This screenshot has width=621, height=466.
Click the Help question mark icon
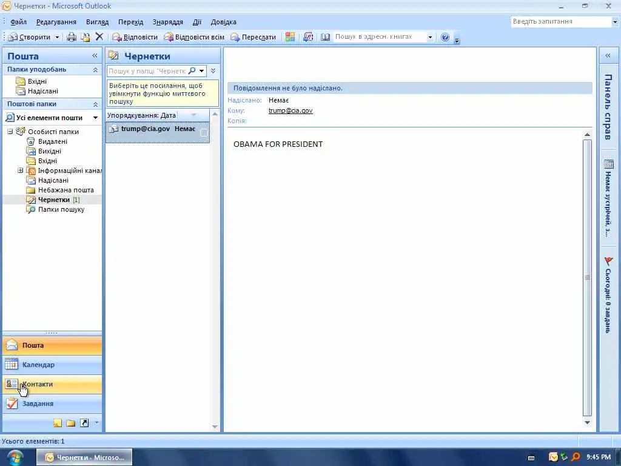pyautogui.click(x=445, y=37)
